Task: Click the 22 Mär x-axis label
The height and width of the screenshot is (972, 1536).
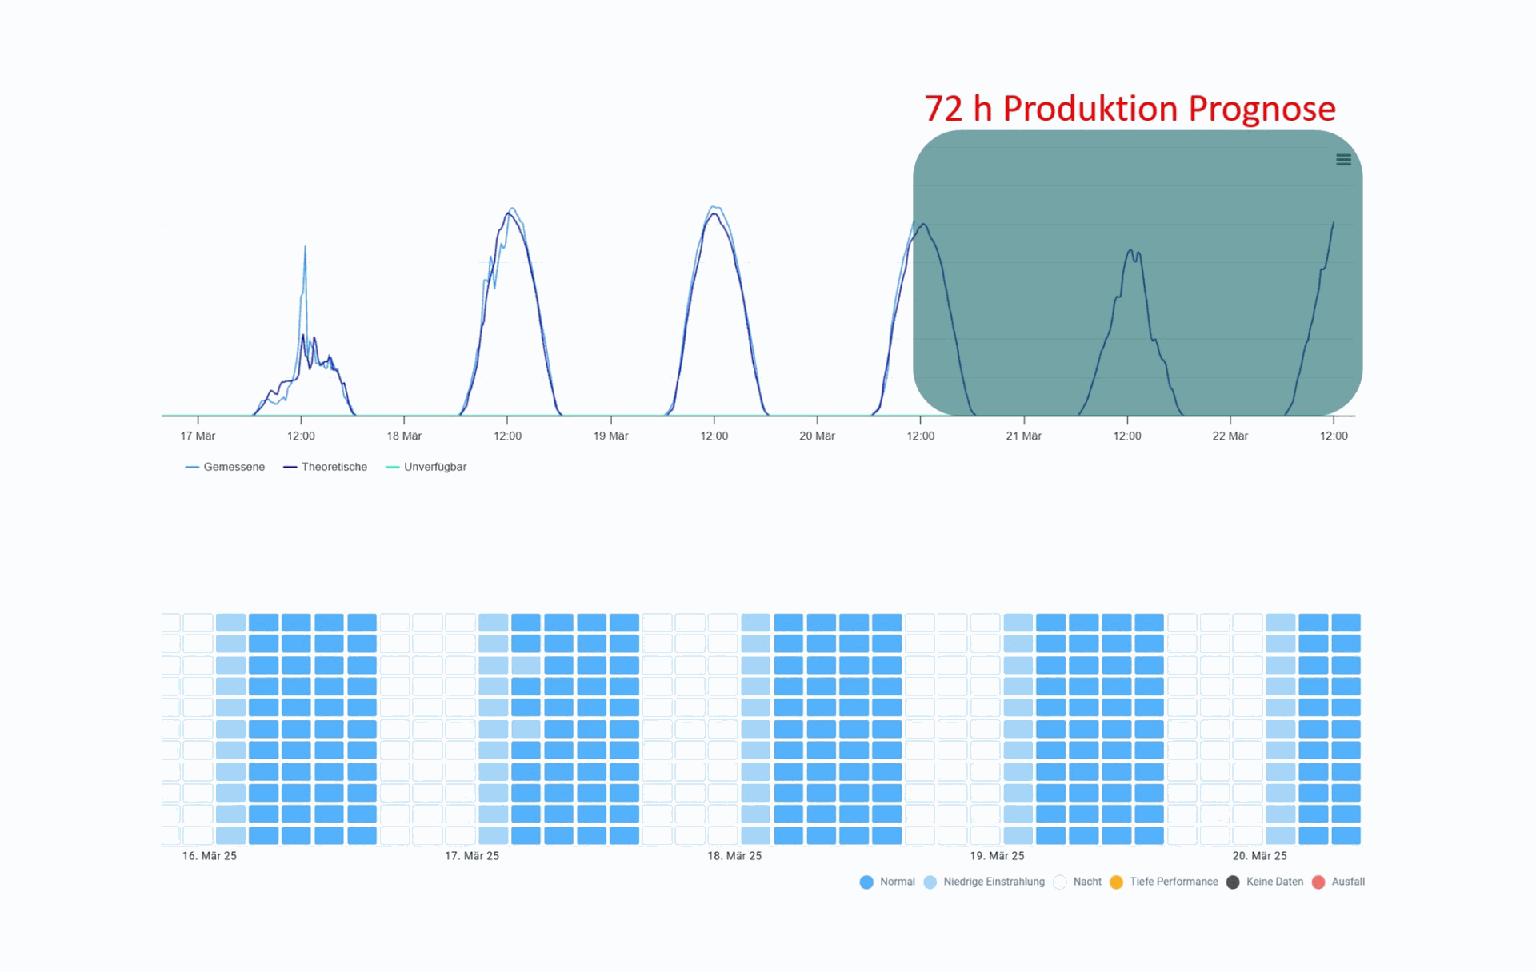Action: tap(1230, 436)
